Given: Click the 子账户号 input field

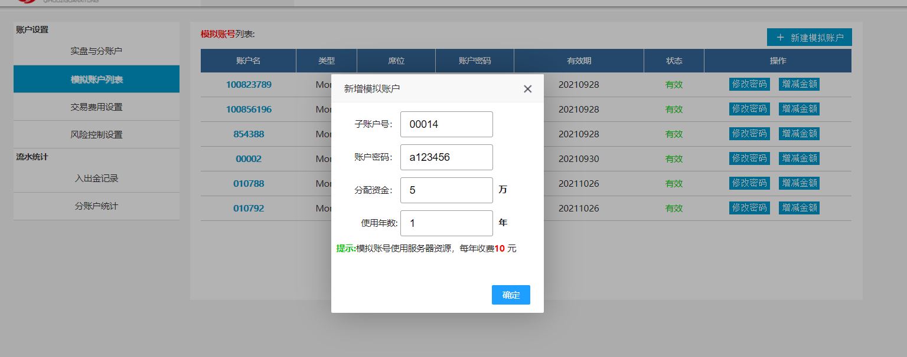Looking at the screenshot, I should click(446, 124).
